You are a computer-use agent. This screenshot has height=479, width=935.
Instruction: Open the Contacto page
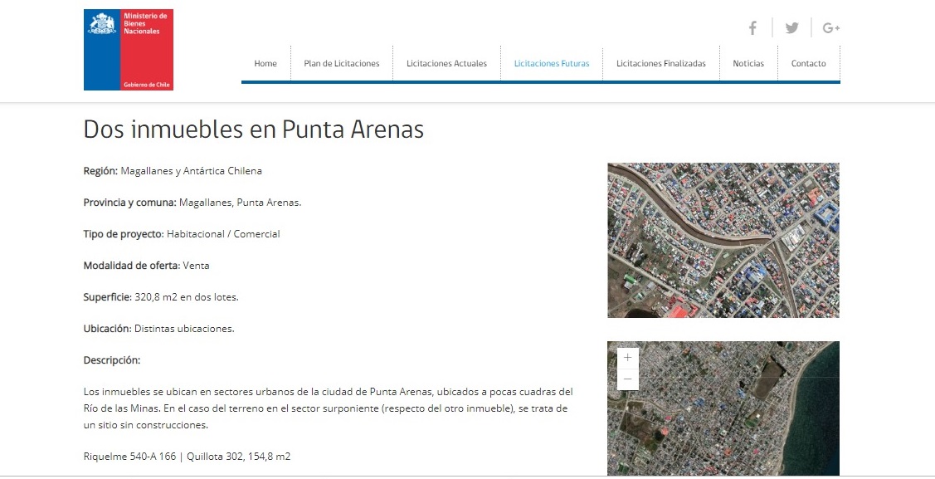pyautogui.click(x=808, y=63)
